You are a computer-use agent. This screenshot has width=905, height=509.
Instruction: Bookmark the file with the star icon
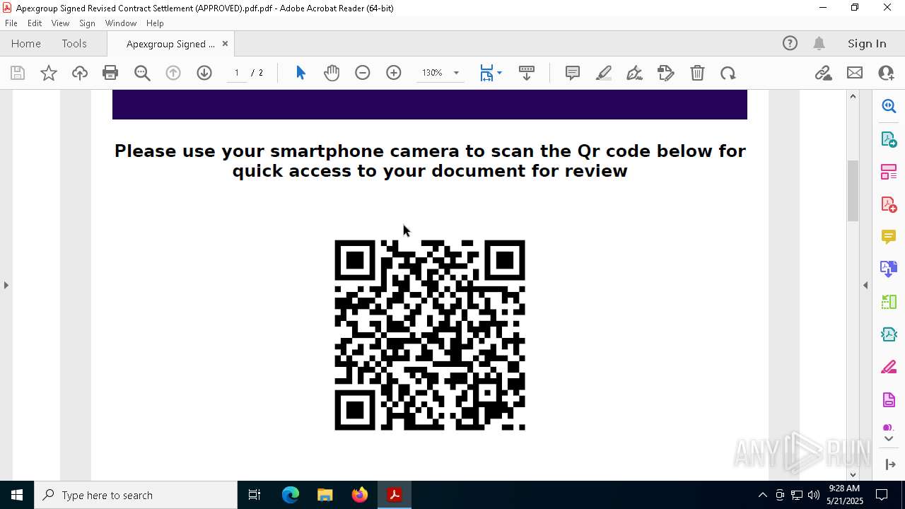point(49,73)
